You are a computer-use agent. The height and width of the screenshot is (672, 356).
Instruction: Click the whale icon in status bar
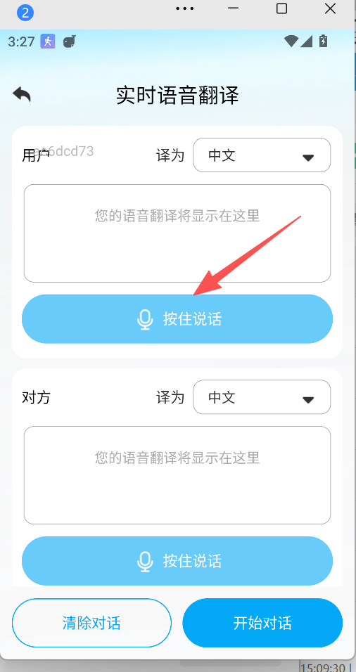point(70,41)
